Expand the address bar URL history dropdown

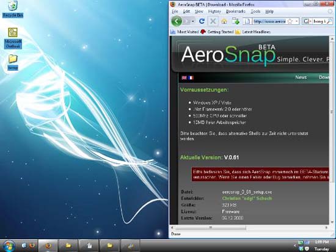[296, 21]
